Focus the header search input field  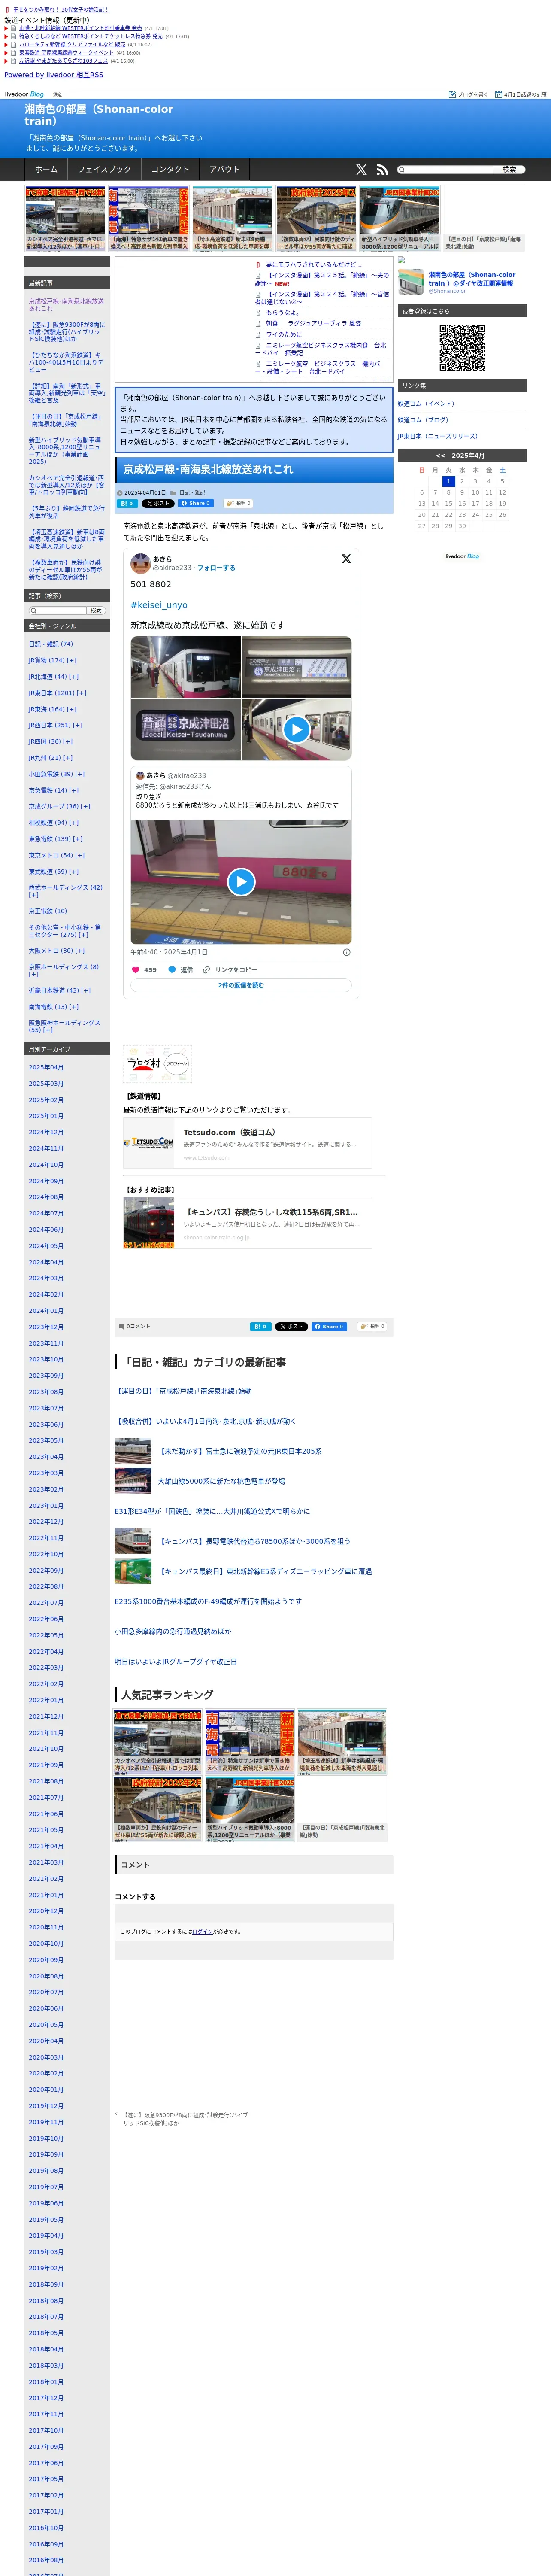(x=445, y=169)
